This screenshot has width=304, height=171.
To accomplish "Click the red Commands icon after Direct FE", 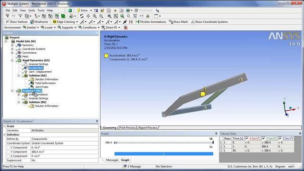I will tap(125, 28).
